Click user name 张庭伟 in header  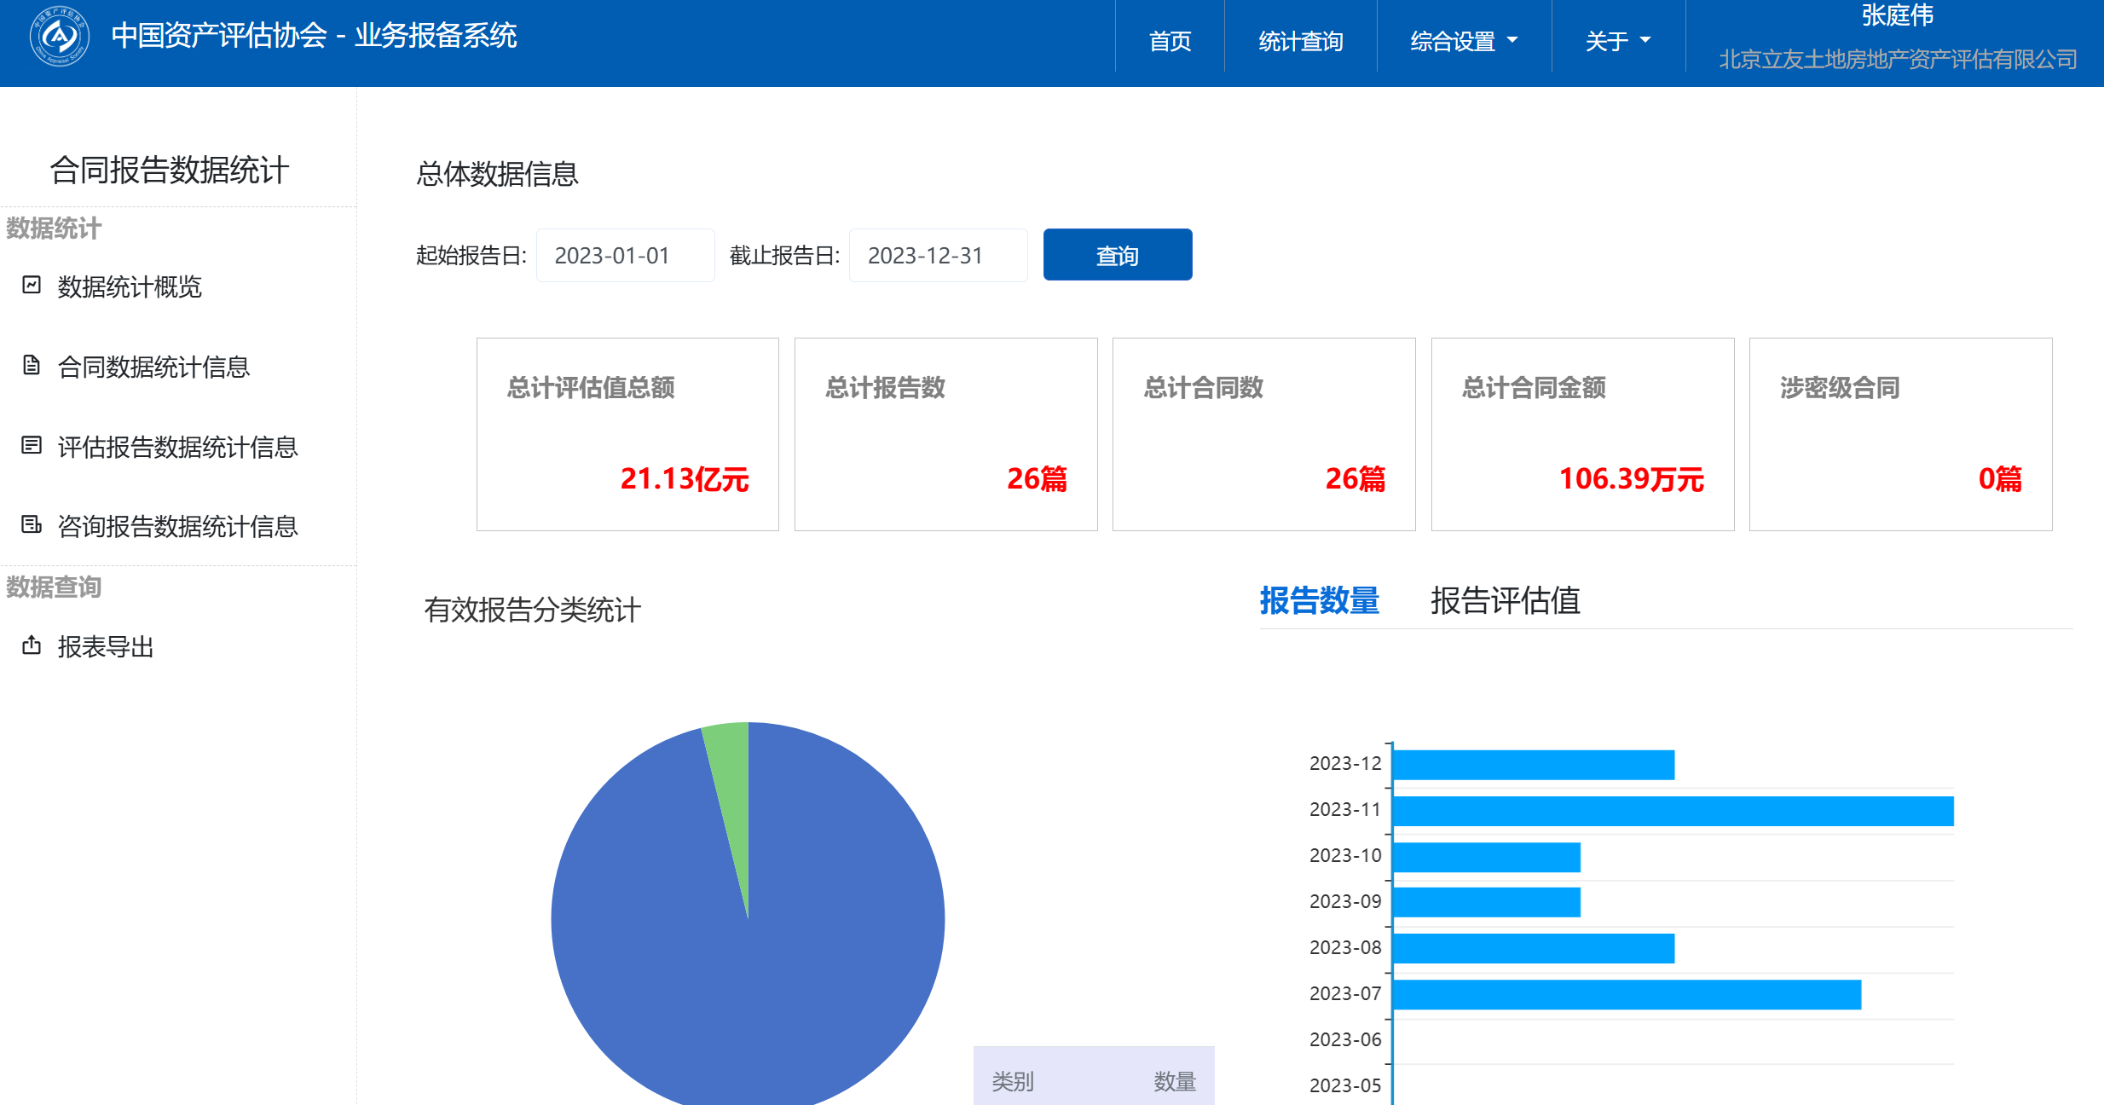(x=1897, y=15)
